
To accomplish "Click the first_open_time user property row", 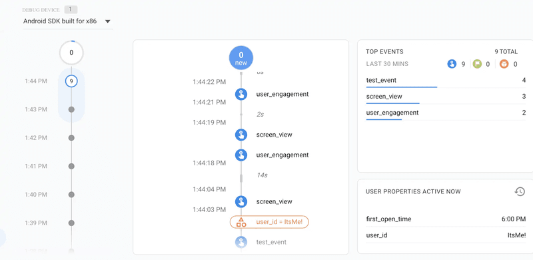I will pos(446,219).
